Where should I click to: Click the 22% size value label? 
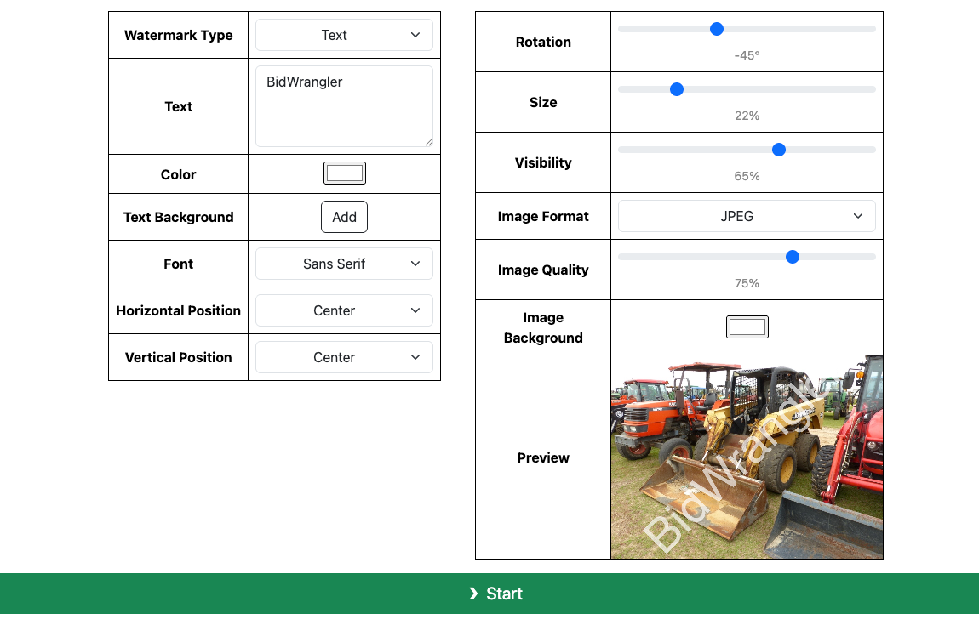747,116
